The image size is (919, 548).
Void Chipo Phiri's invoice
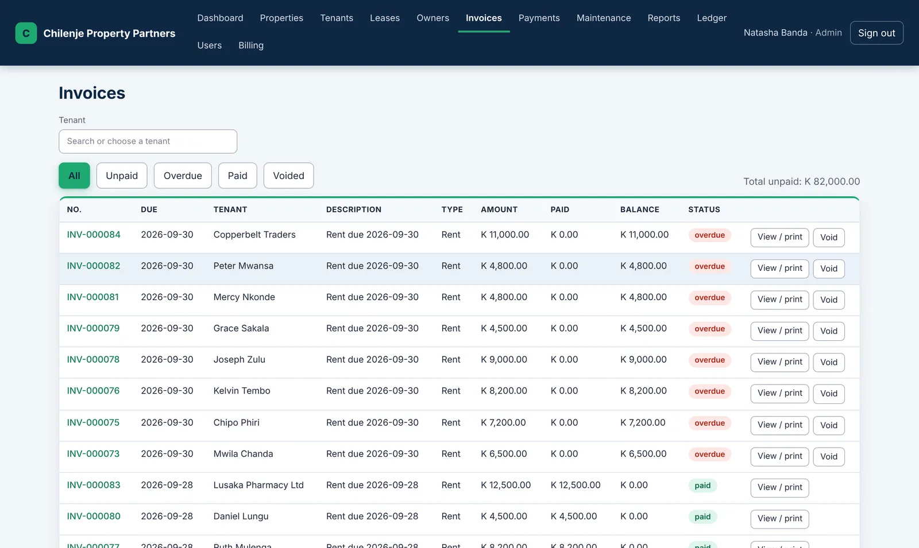(x=829, y=425)
